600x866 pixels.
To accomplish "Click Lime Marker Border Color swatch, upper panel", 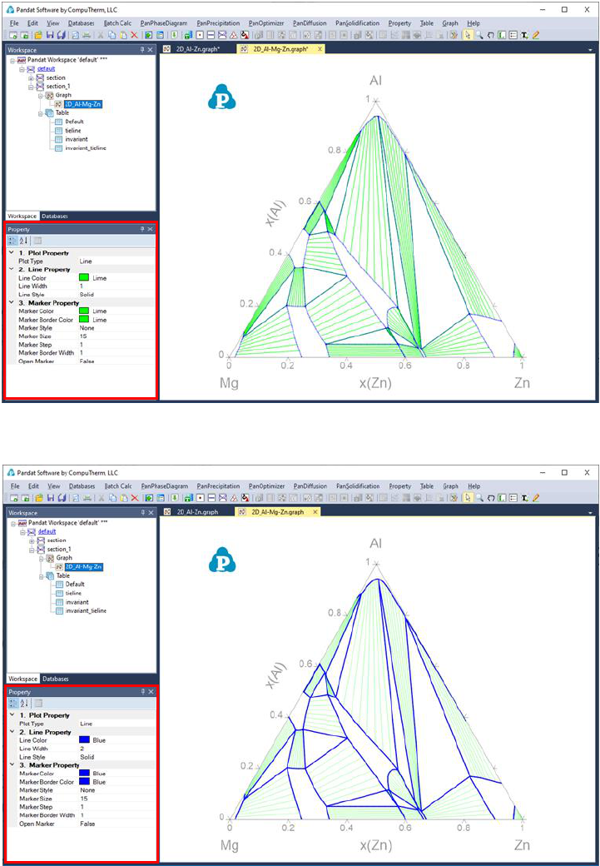I will click(84, 319).
